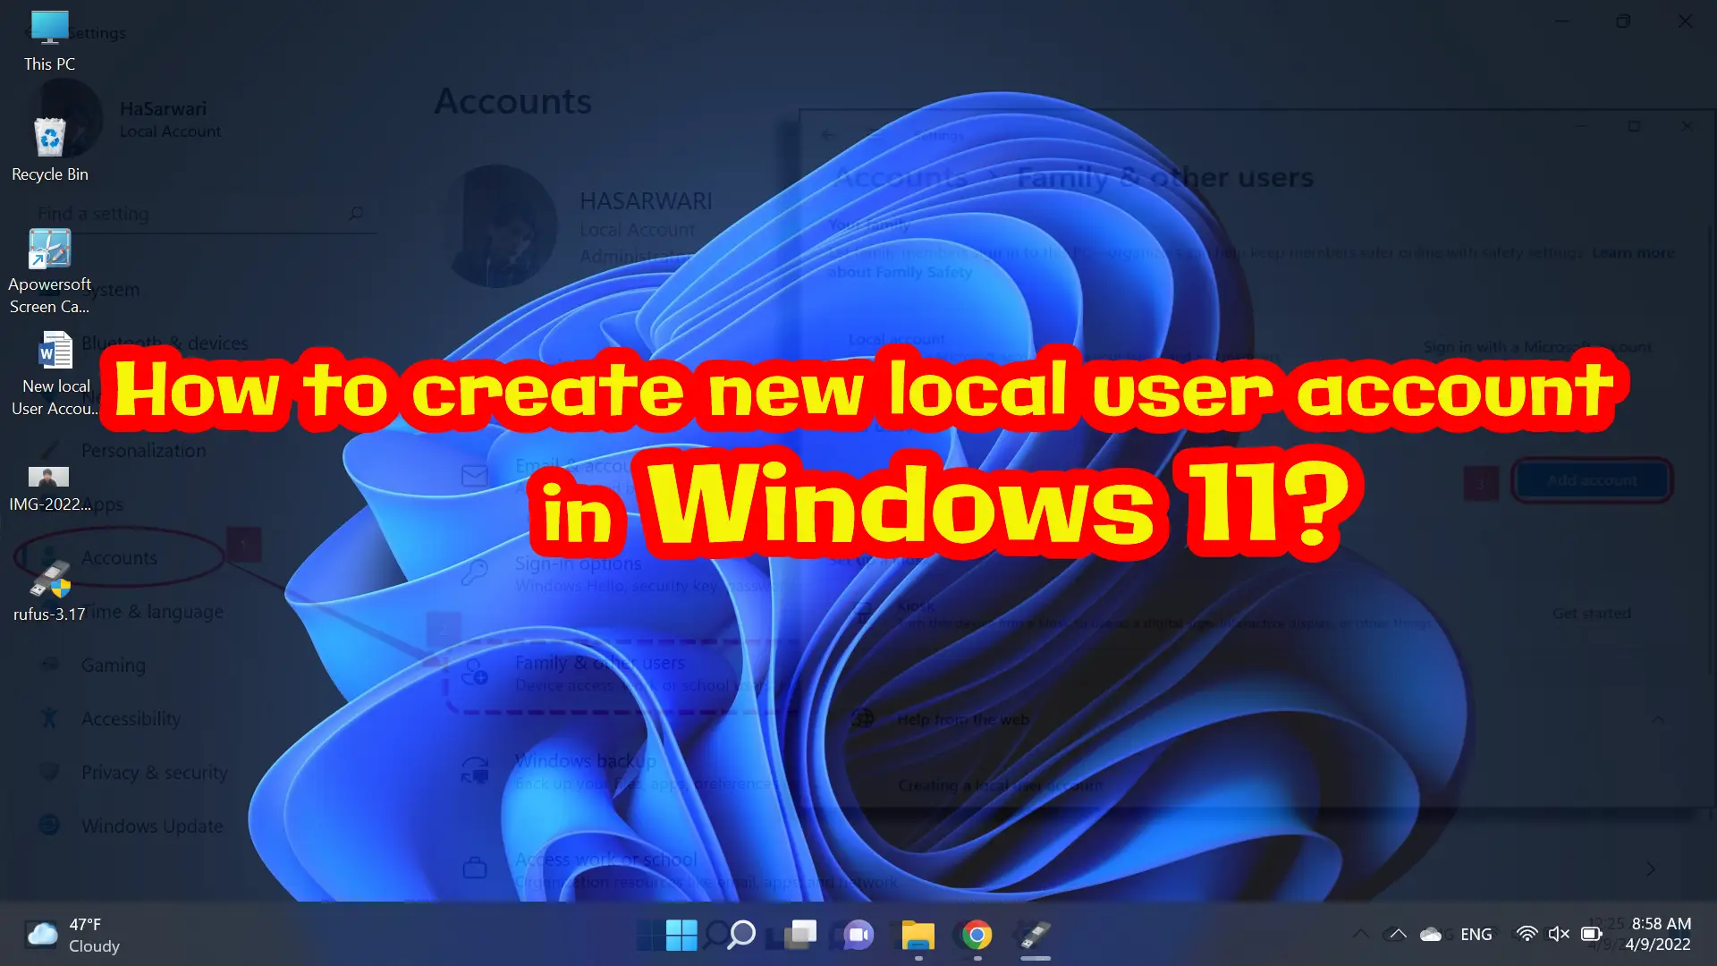Viewport: 1717px width, 966px height.
Task: Open the weather widget showing 47°F Cloudy
Action: tap(73, 935)
